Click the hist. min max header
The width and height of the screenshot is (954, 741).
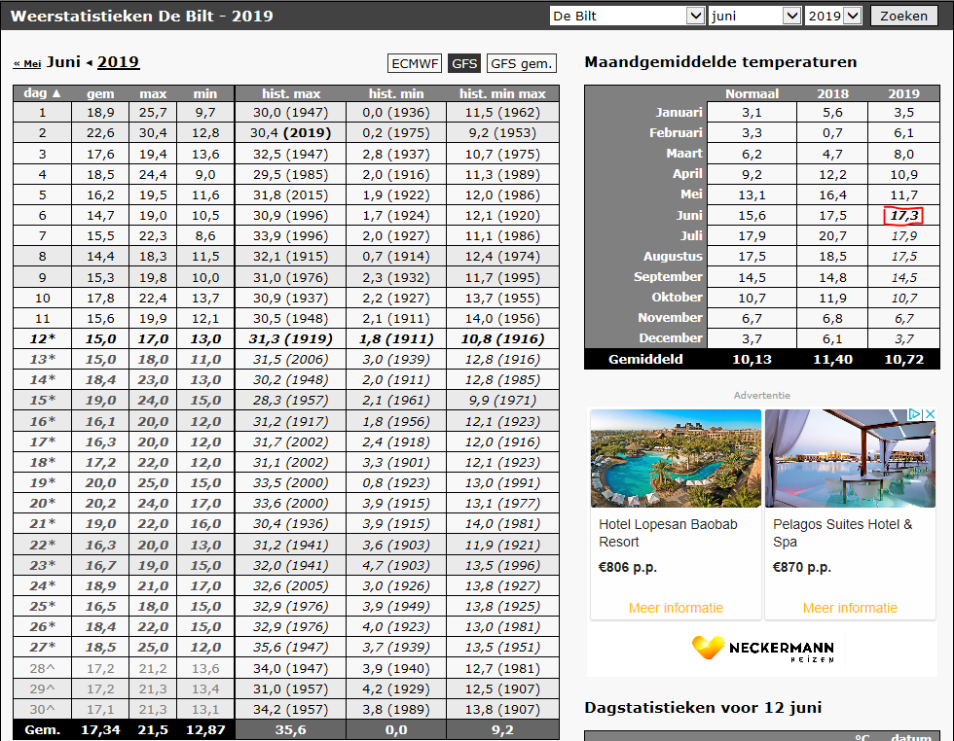(x=502, y=93)
